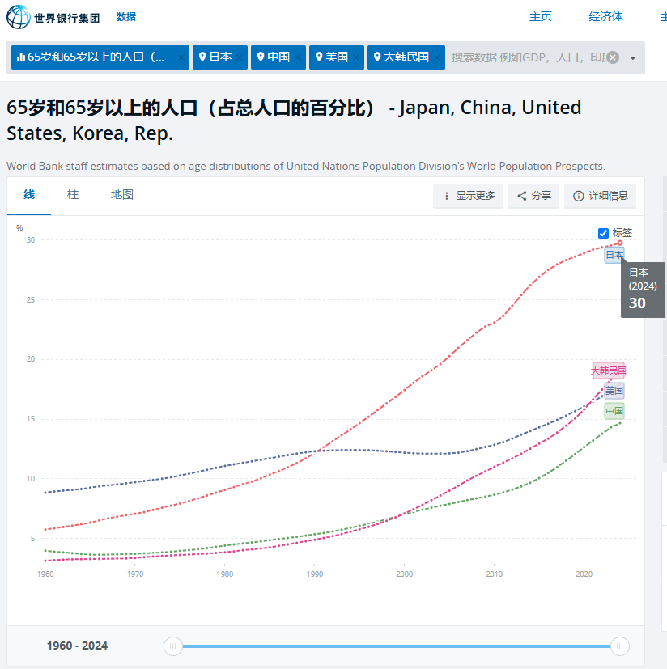The width and height of the screenshot is (667, 669).
Task: Remove the 美国 country tag
Action: point(356,57)
